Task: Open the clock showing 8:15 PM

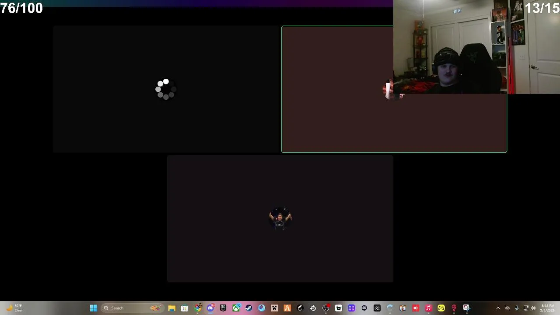Action: tap(547, 308)
